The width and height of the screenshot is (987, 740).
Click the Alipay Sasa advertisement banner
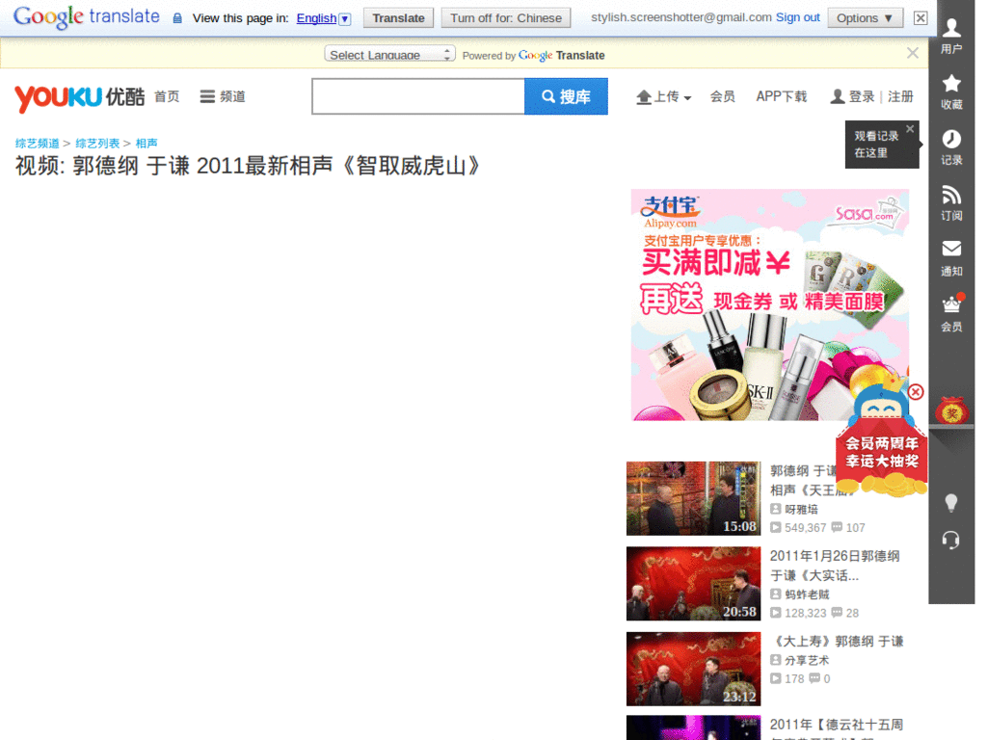(770, 304)
